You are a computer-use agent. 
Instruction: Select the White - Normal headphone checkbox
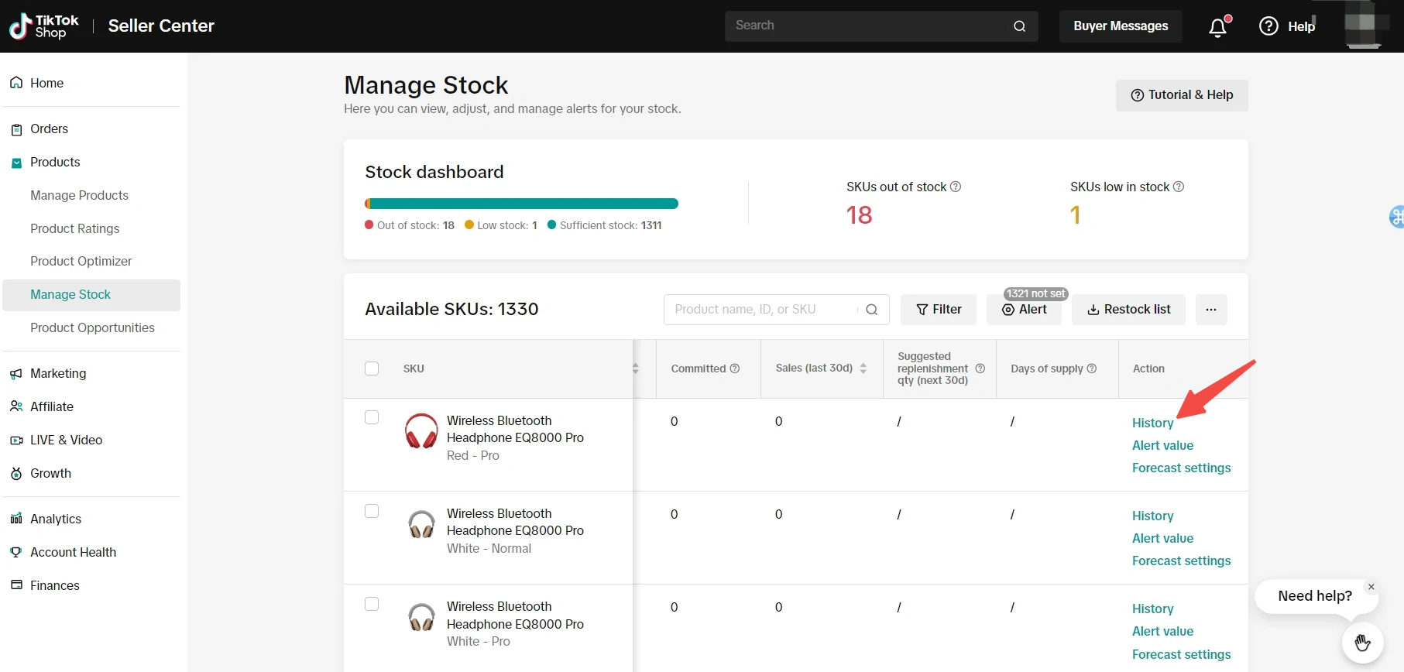click(372, 511)
